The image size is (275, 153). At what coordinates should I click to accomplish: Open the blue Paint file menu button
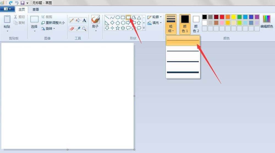pos(7,9)
